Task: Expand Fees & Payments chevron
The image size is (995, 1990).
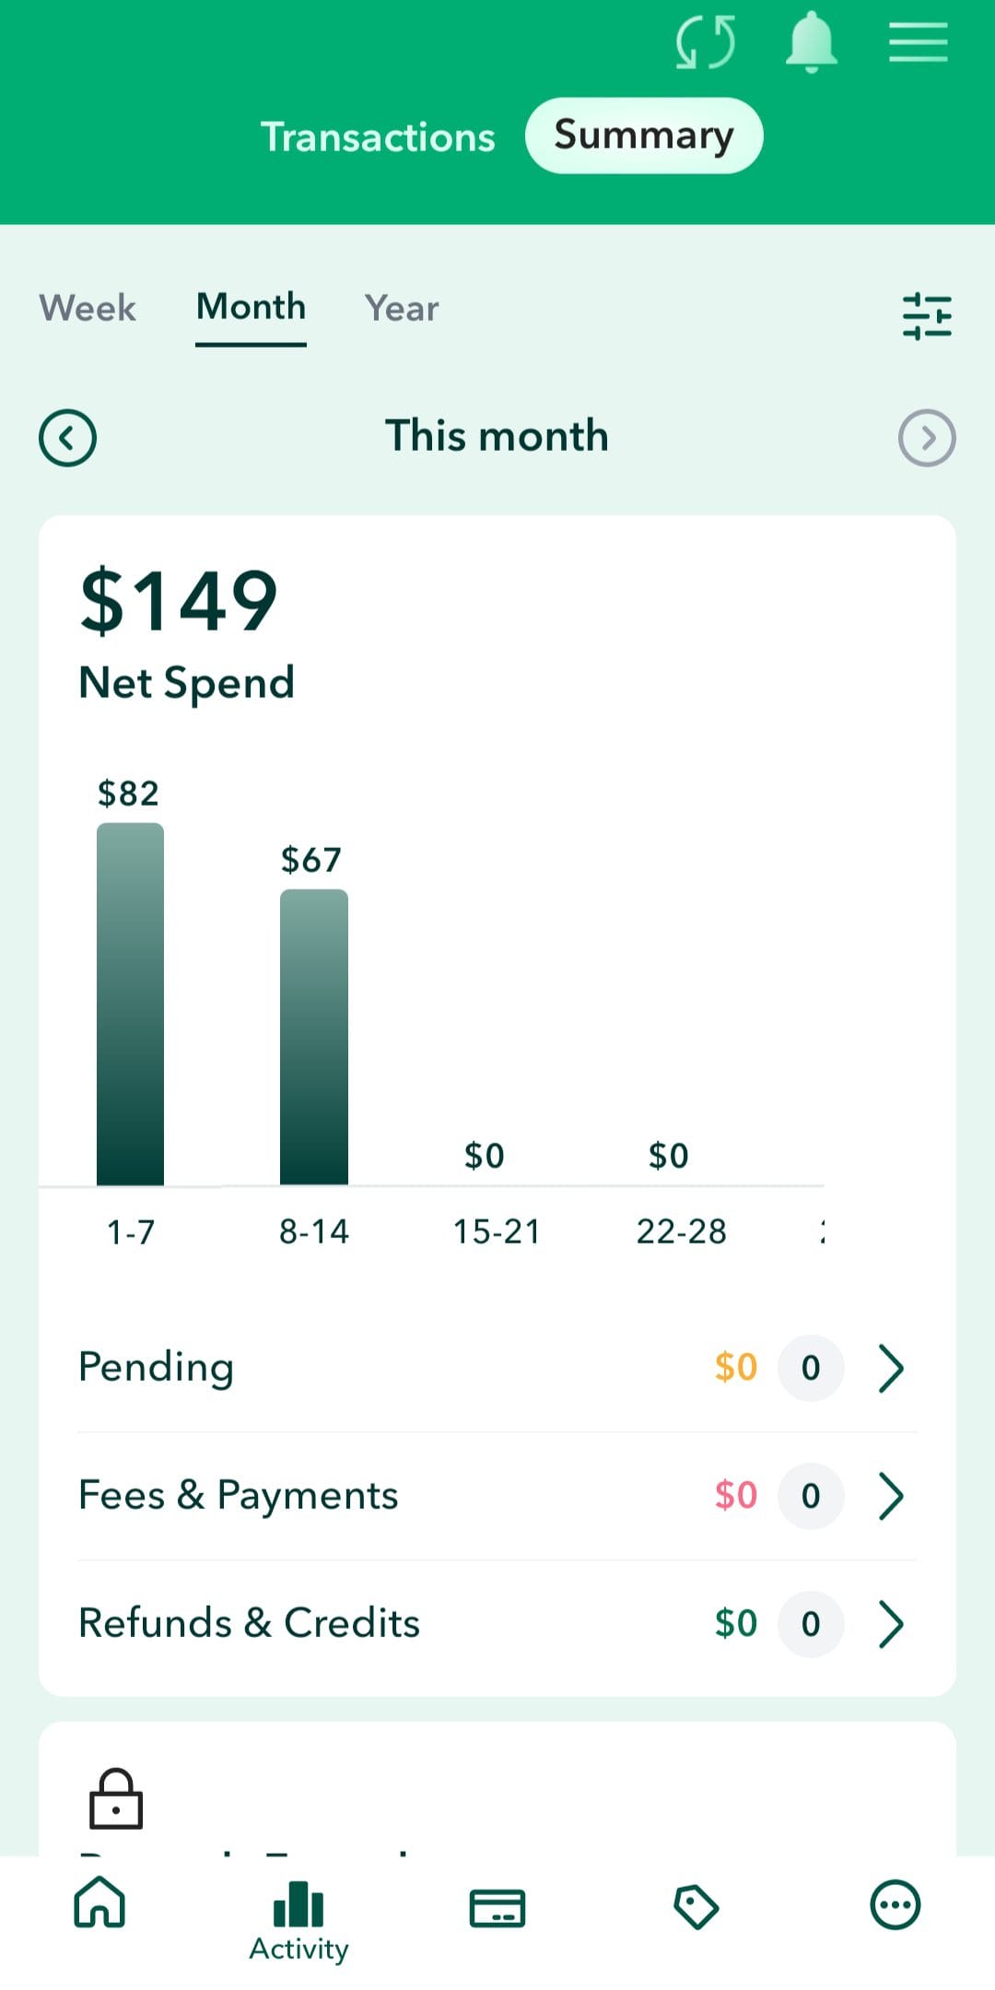Action: click(891, 1495)
